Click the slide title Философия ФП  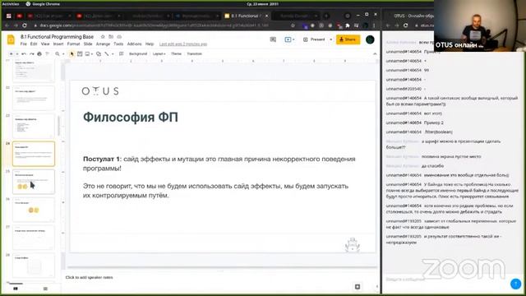click(131, 117)
